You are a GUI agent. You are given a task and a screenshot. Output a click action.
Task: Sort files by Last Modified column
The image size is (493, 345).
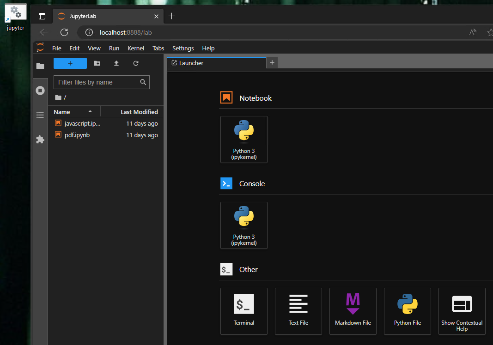click(139, 112)
